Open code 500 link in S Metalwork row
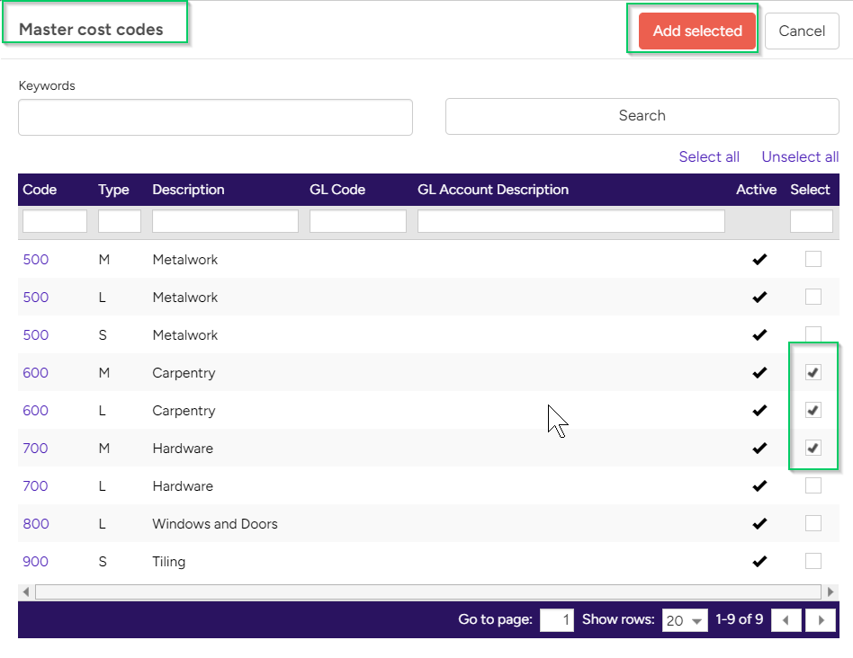This screenshot has width=853, height=658. 36,335
